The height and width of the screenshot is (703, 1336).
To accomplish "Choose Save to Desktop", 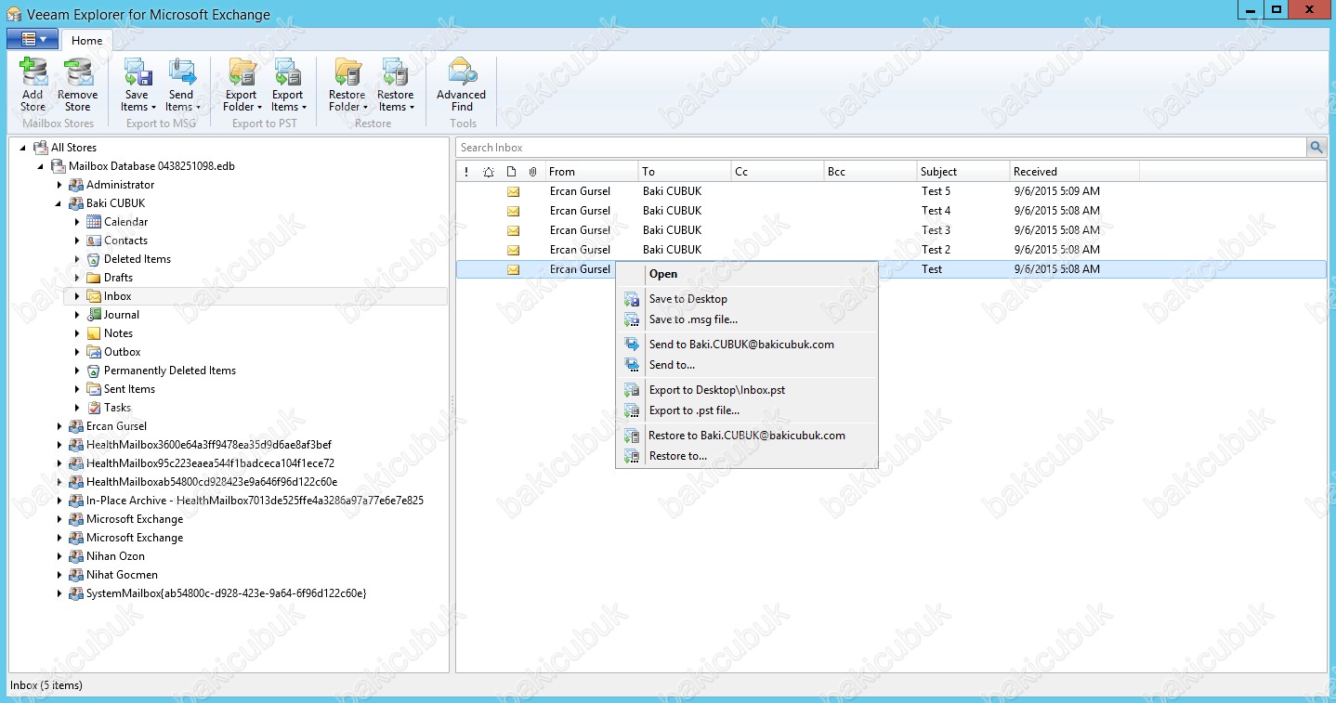I will (x=747, y=299).
